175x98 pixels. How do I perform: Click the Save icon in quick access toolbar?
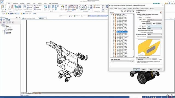click(11, 14)
